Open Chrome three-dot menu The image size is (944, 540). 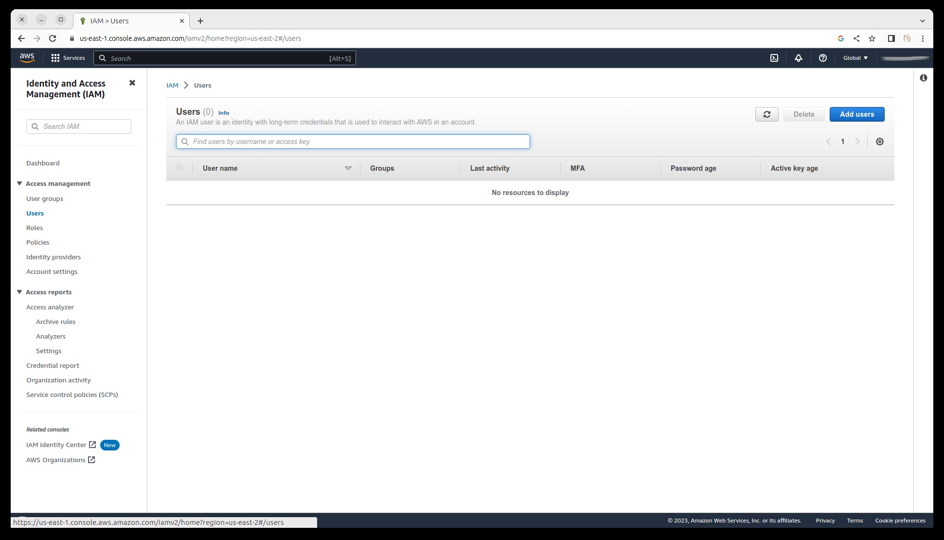(923, 38)
